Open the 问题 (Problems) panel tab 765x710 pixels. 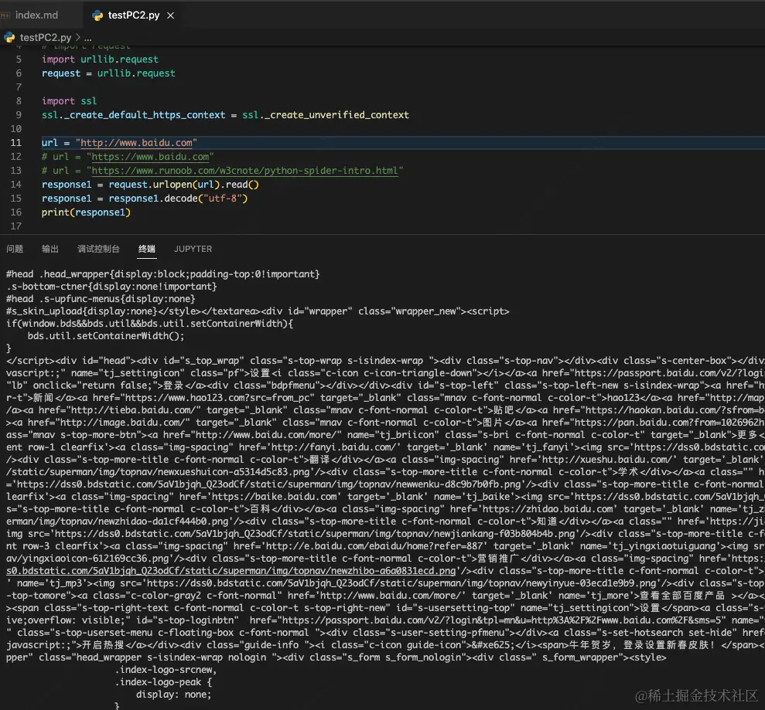pos(15,249)
